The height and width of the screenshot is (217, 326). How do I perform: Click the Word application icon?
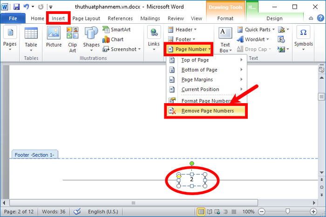(x=4, y=7)
